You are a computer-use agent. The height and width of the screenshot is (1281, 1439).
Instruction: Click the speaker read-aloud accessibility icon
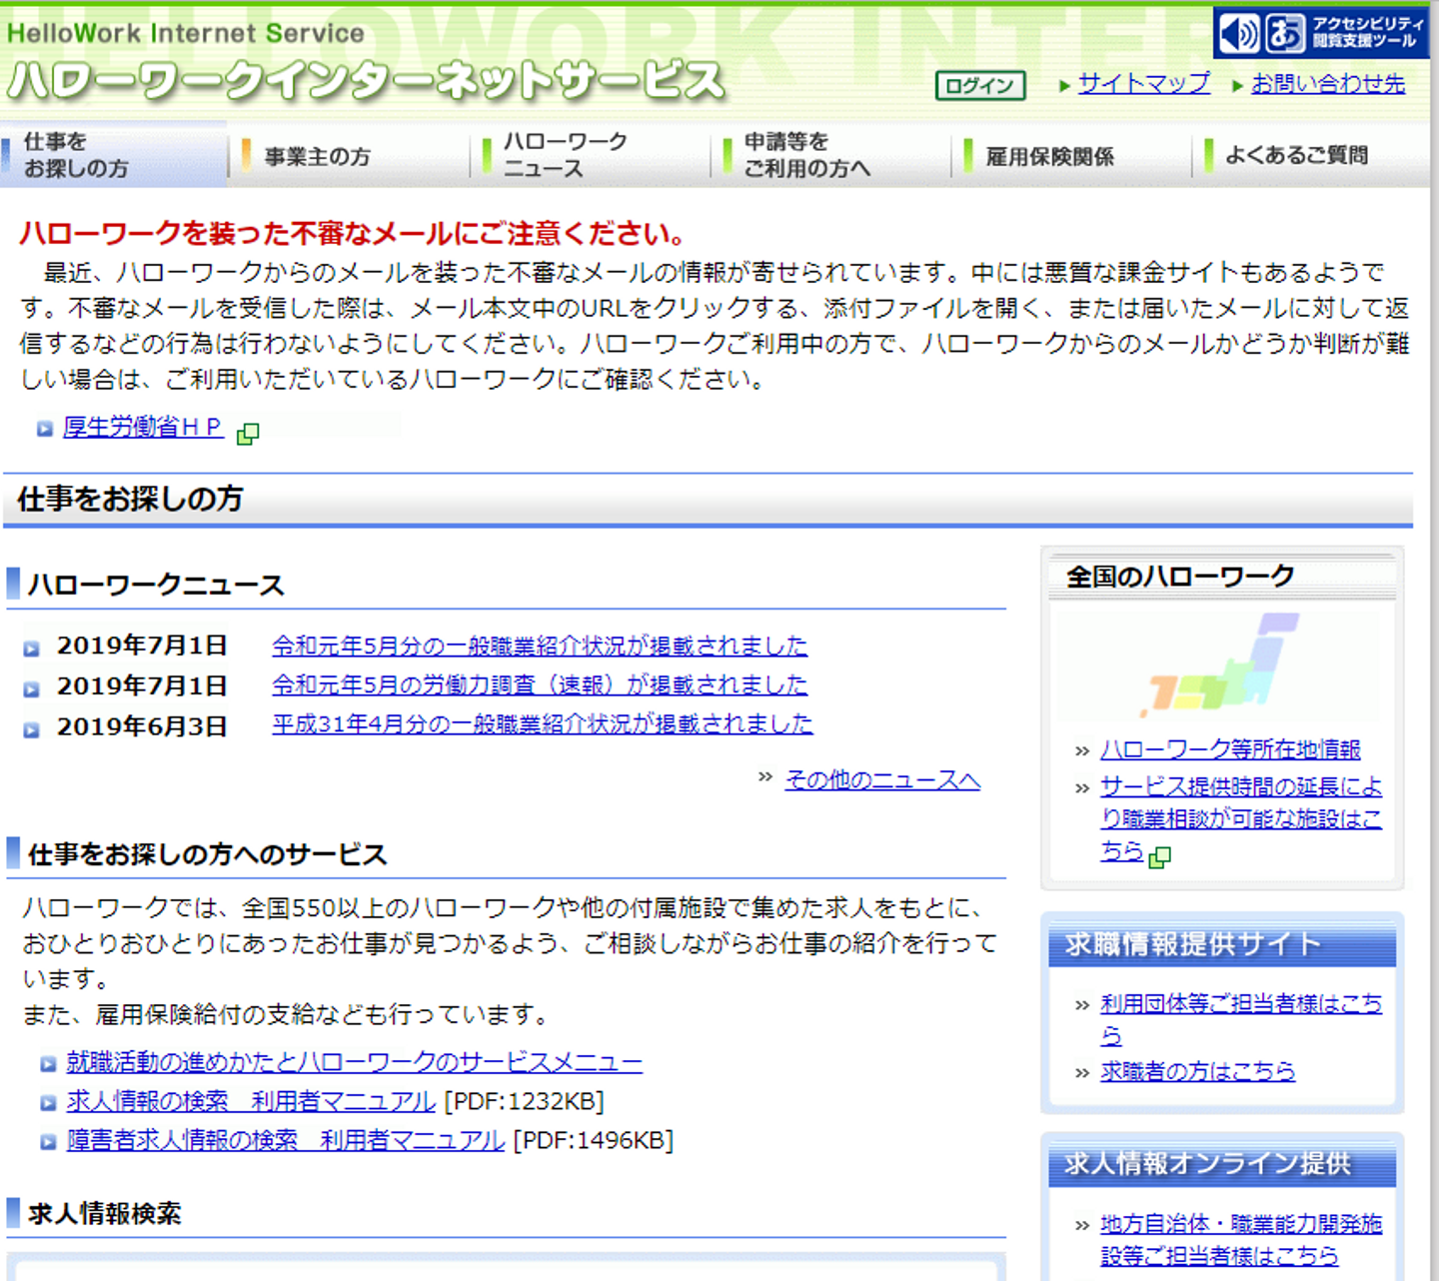tap(1240, 33)
